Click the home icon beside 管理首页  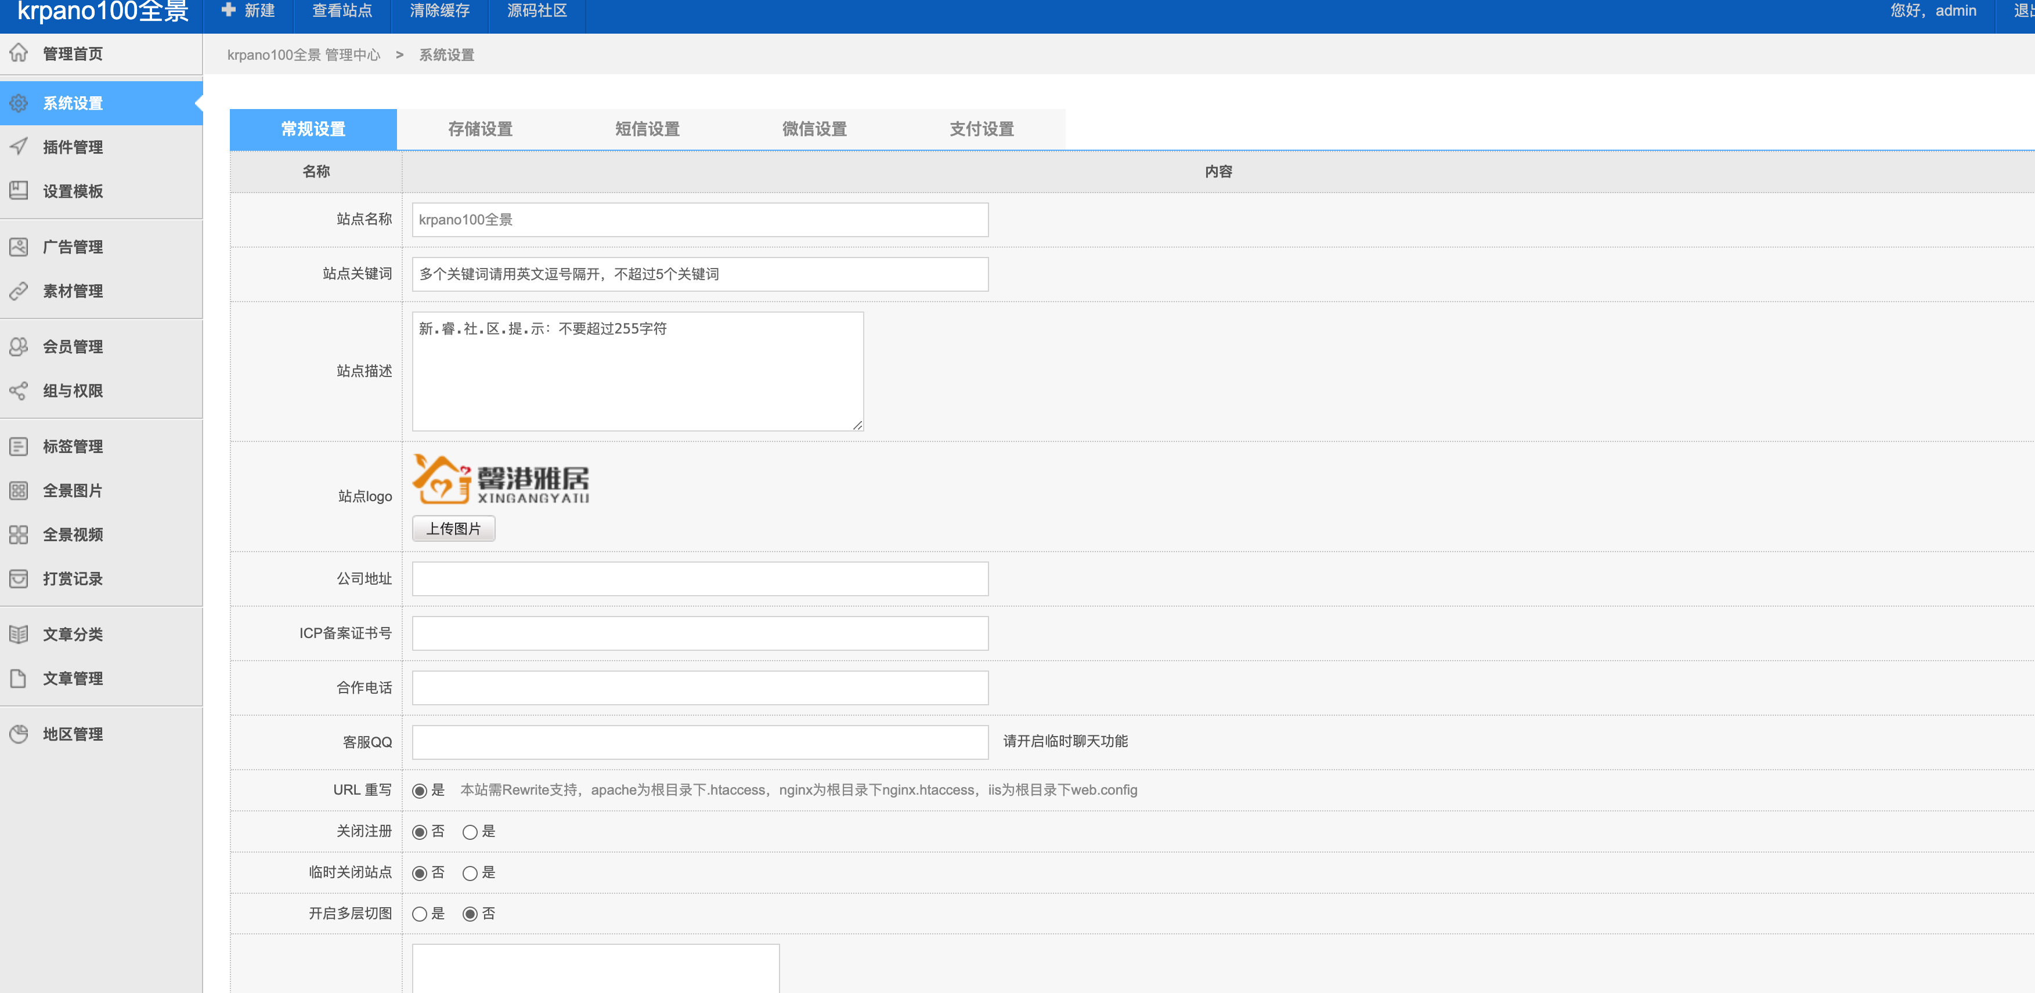point(19,53)
